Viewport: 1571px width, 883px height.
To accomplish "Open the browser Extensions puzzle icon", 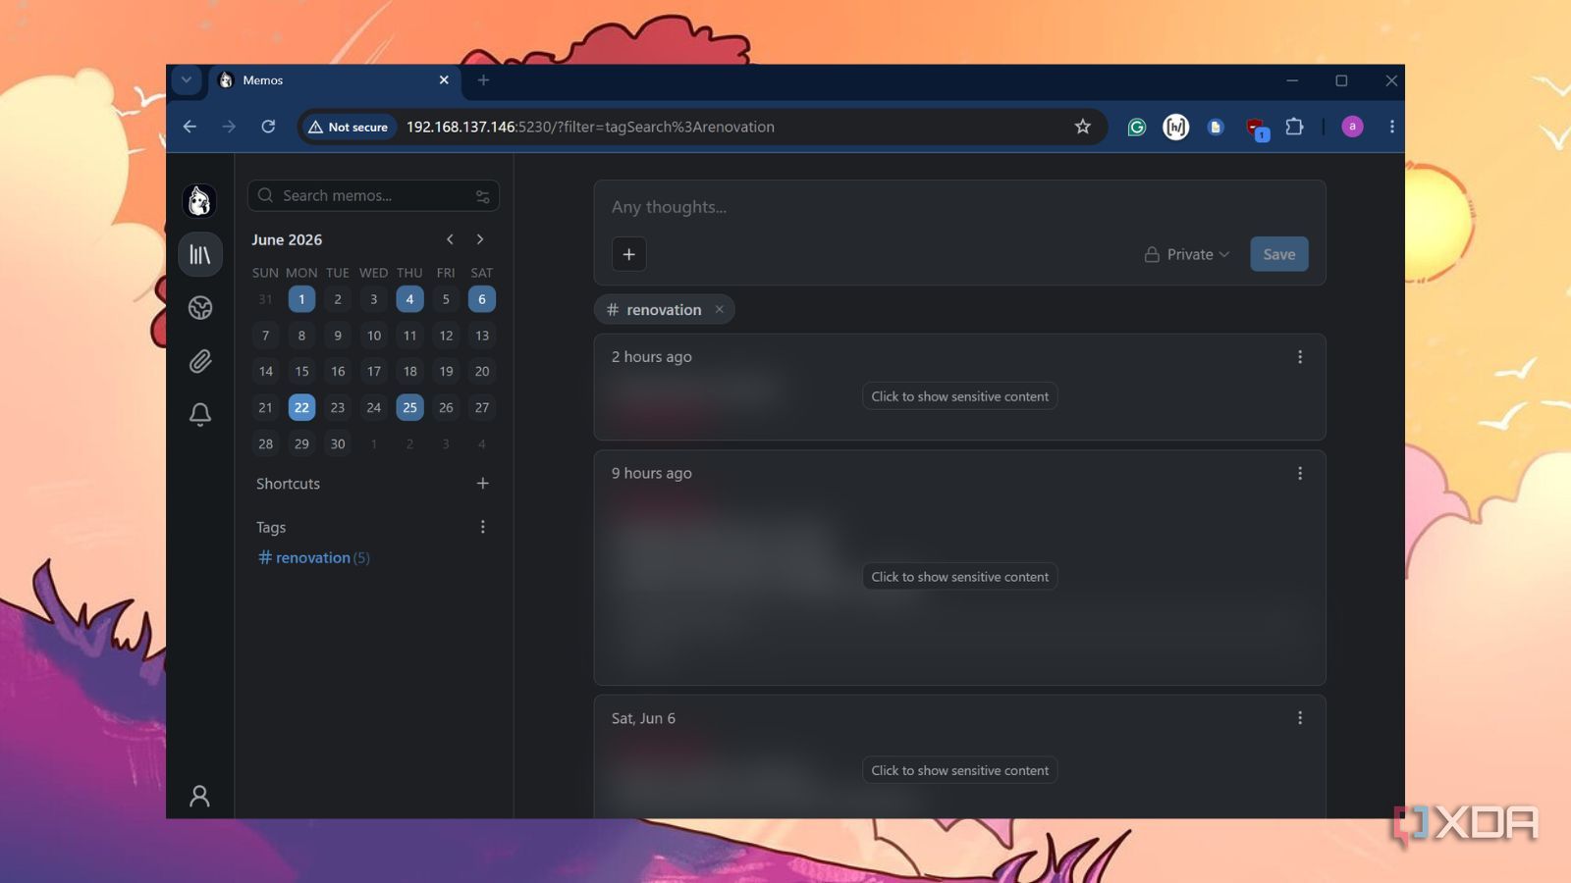I will click(x=1294, y=127).
